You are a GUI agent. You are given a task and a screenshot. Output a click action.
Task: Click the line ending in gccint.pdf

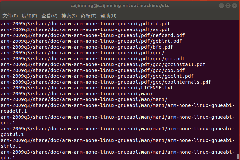tap(97, 76)
